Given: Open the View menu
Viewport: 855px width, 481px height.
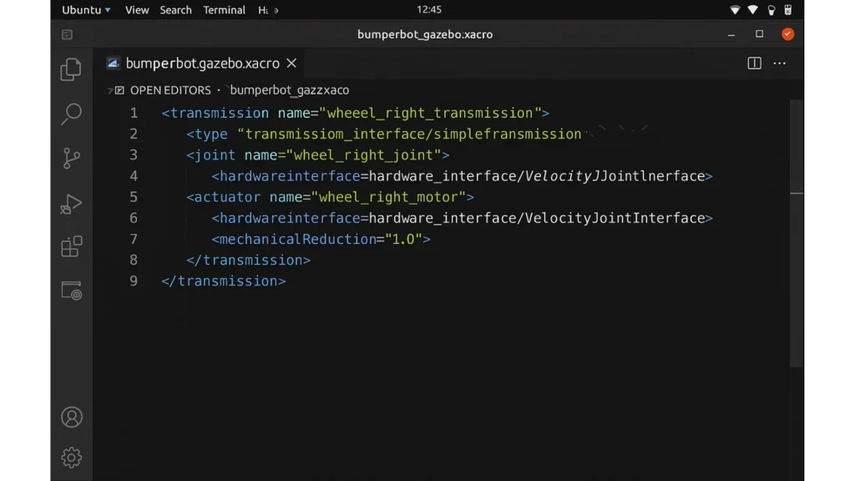Looking at the screenshot, I should 137,10.
